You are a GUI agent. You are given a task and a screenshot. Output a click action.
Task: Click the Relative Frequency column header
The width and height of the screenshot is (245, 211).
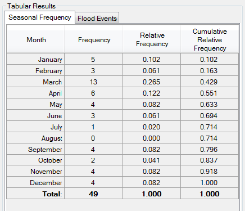152,39
